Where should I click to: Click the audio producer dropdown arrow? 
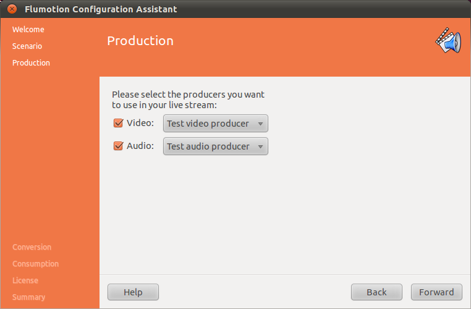(x=260, y=146)
